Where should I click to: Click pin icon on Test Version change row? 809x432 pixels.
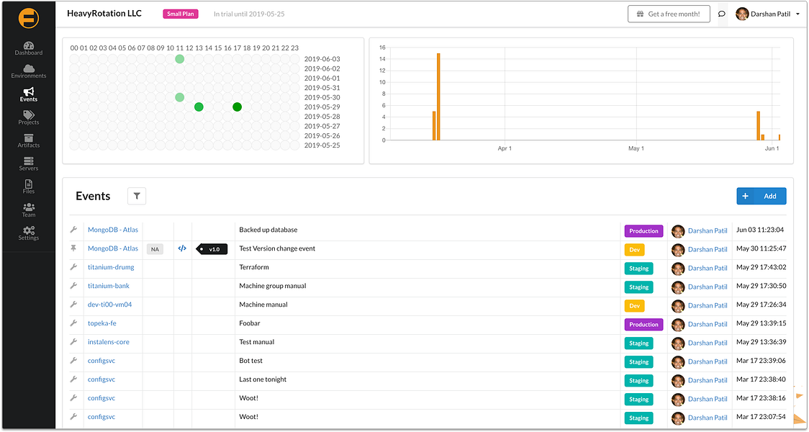[74, 248]
